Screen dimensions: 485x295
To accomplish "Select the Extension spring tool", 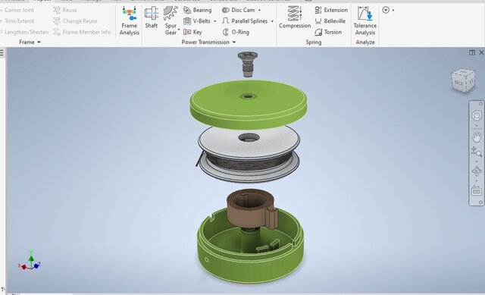I will point(331,10).
